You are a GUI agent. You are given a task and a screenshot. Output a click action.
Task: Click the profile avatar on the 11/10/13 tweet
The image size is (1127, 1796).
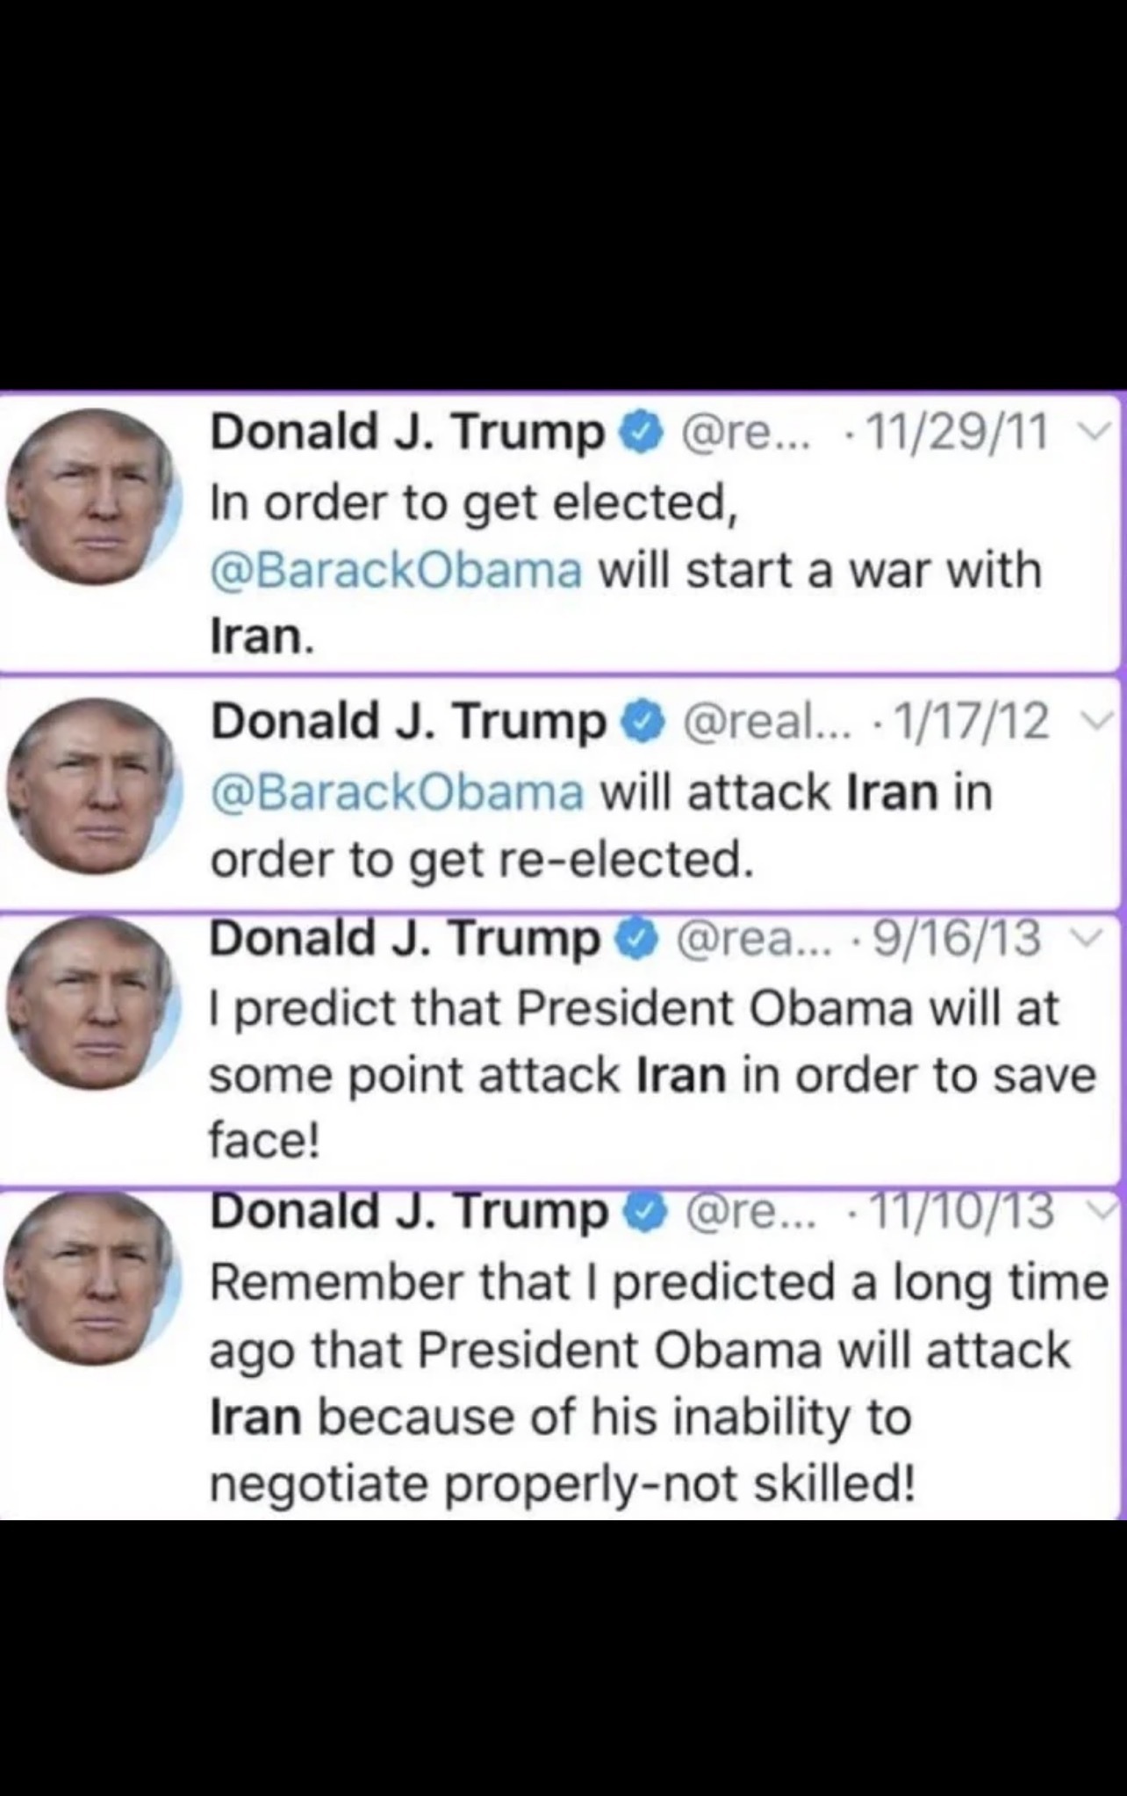tap(93, 1278)
